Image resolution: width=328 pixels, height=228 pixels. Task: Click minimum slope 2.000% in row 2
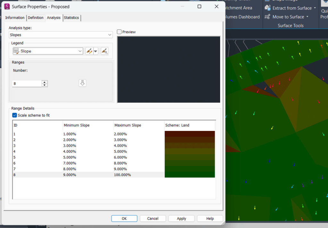(70, 140)
